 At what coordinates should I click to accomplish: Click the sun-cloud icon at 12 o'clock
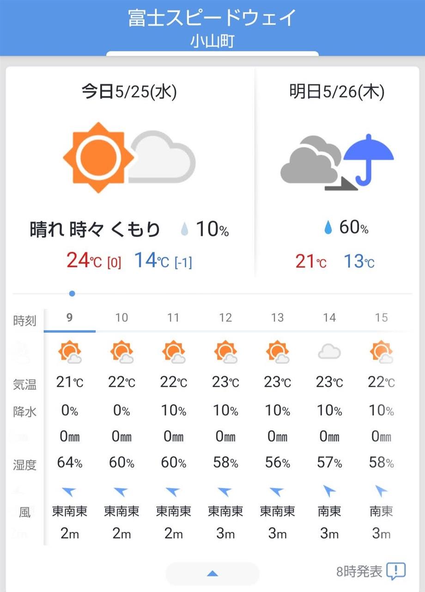pyautogui.click(x=225, y=352)
